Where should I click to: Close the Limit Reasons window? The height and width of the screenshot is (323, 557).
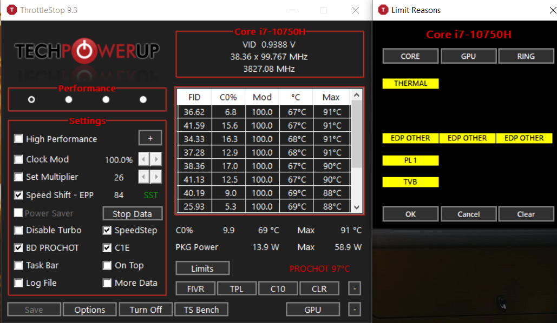[x=553, y=10]
